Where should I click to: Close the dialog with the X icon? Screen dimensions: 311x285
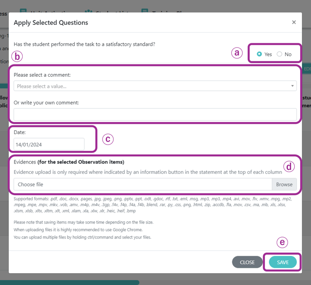coord(294,22)
